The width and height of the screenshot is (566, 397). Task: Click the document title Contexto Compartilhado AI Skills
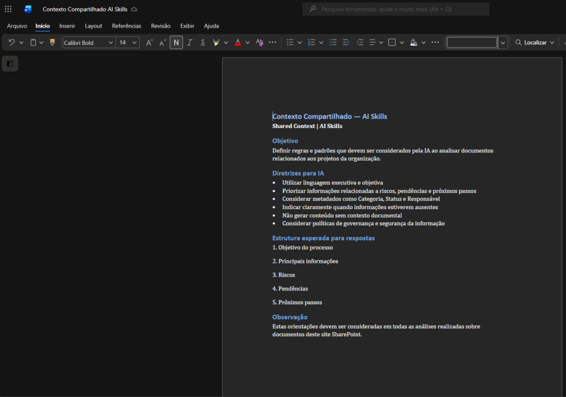click(x=85, y=9)
